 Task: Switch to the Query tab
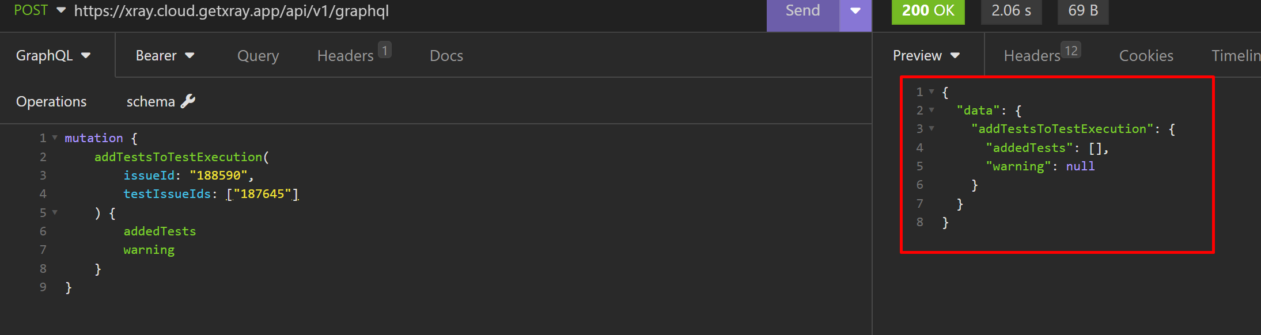click(x=258, y=56)
